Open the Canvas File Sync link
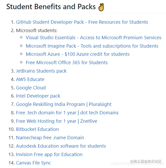 (x=34, y=163)
